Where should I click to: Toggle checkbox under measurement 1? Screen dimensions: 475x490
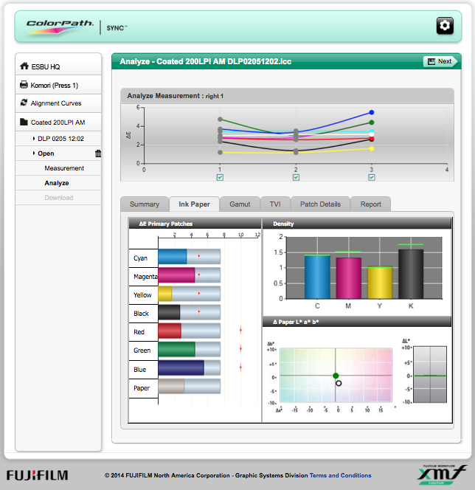pyautogui.click(x=220, y=177)
